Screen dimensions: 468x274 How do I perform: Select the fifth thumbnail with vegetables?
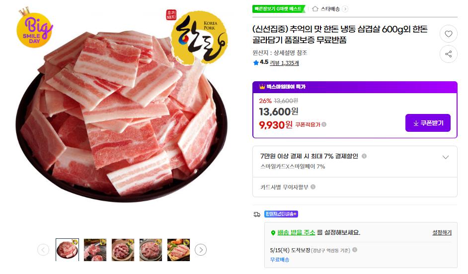click(x=178, y=250)
